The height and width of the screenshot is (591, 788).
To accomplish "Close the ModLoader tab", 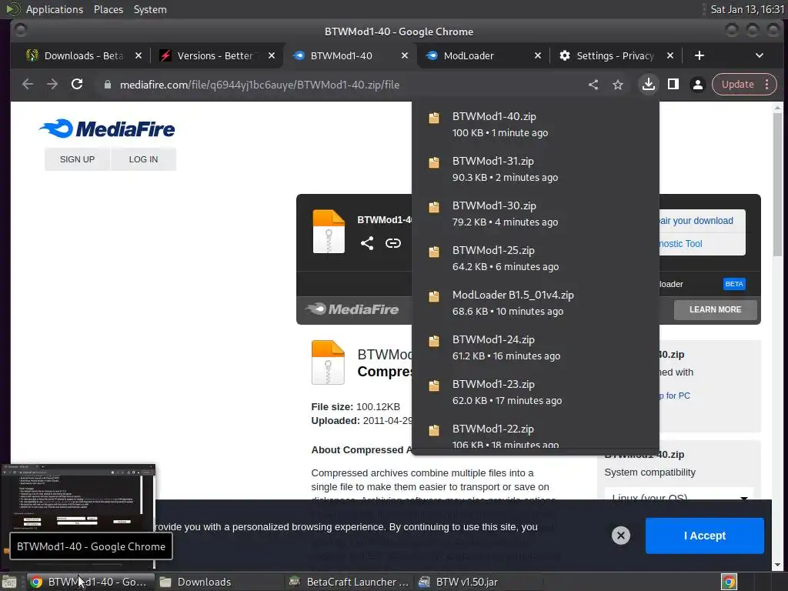I will tap(538, 55).
